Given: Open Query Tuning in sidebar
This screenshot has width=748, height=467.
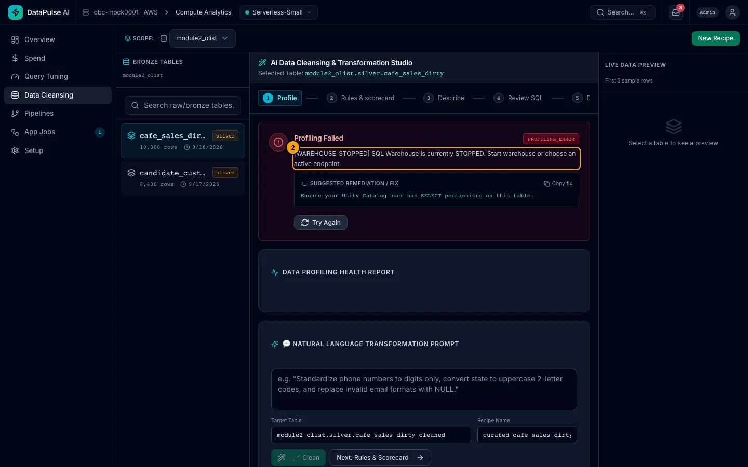Looking at the screenshot, I should tap(58, 76).
